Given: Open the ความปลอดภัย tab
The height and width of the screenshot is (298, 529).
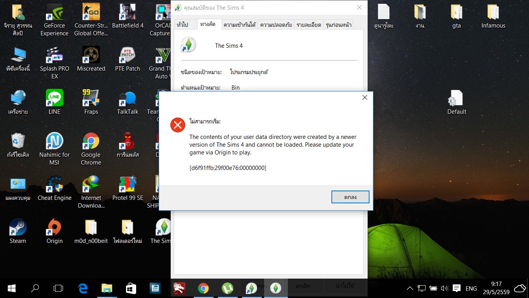Looking at the screenshot, I should point(276,24).
